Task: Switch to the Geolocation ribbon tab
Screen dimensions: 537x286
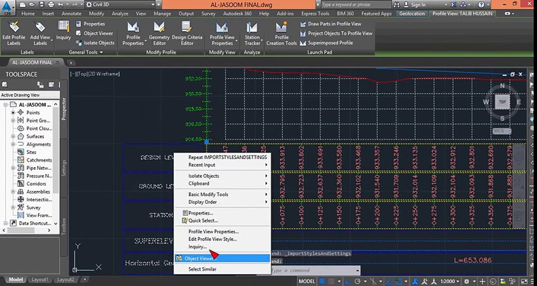Action: [412, 14]
